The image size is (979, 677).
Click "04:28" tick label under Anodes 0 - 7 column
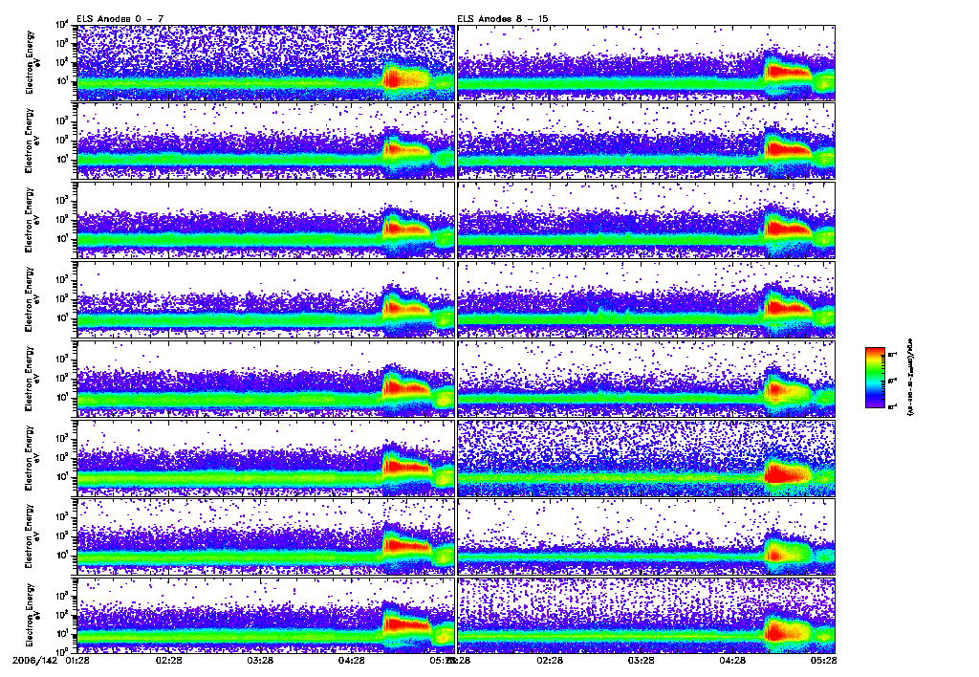[352, 660]
